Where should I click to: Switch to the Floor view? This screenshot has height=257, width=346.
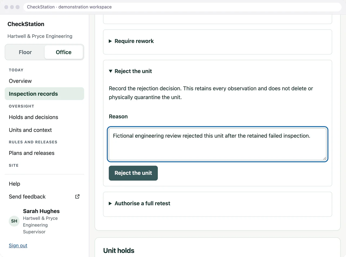pos(25,52)
